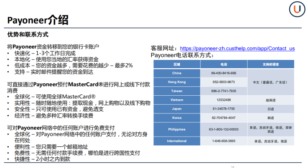Click the Japan region cell

(x=177, y=109)
